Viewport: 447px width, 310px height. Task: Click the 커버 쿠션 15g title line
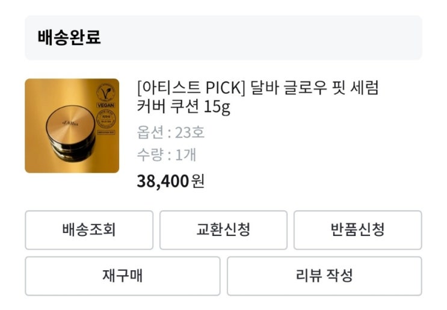pos(183,108)
